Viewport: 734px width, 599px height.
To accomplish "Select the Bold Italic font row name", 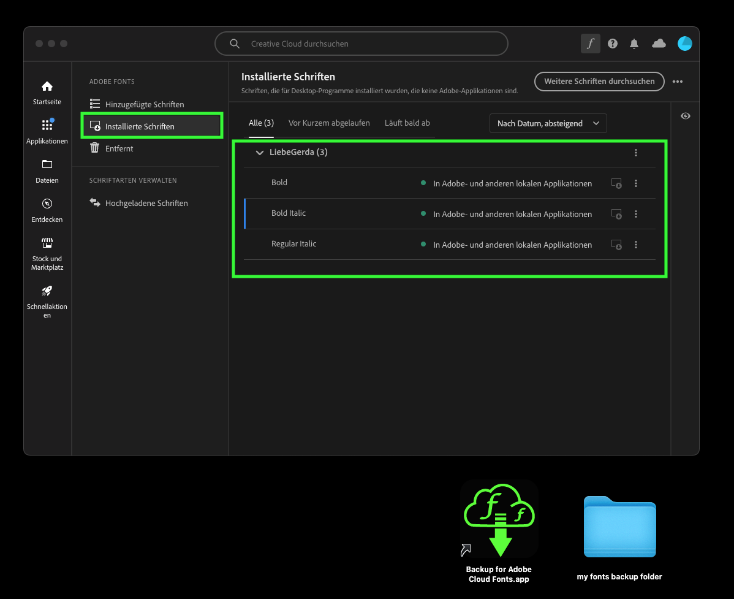I will click(289, 213).
